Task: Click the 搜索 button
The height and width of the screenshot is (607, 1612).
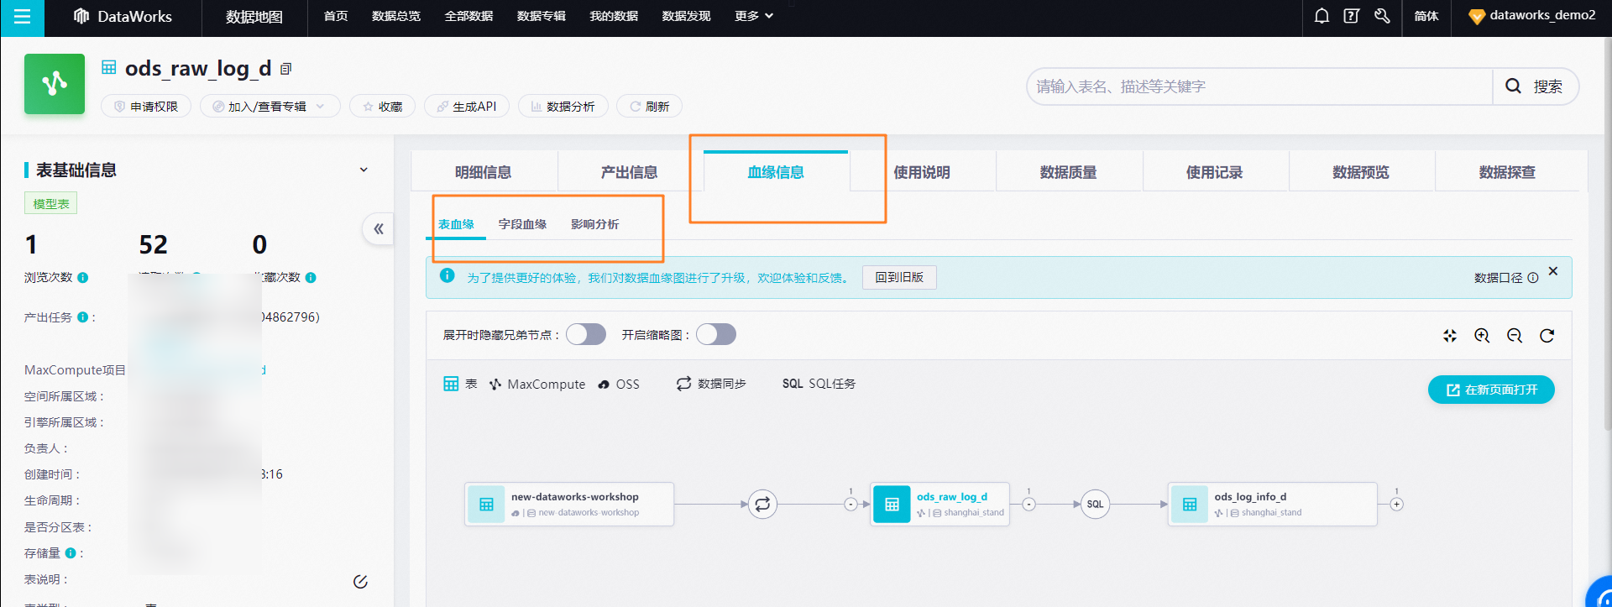Action: 1536,86
